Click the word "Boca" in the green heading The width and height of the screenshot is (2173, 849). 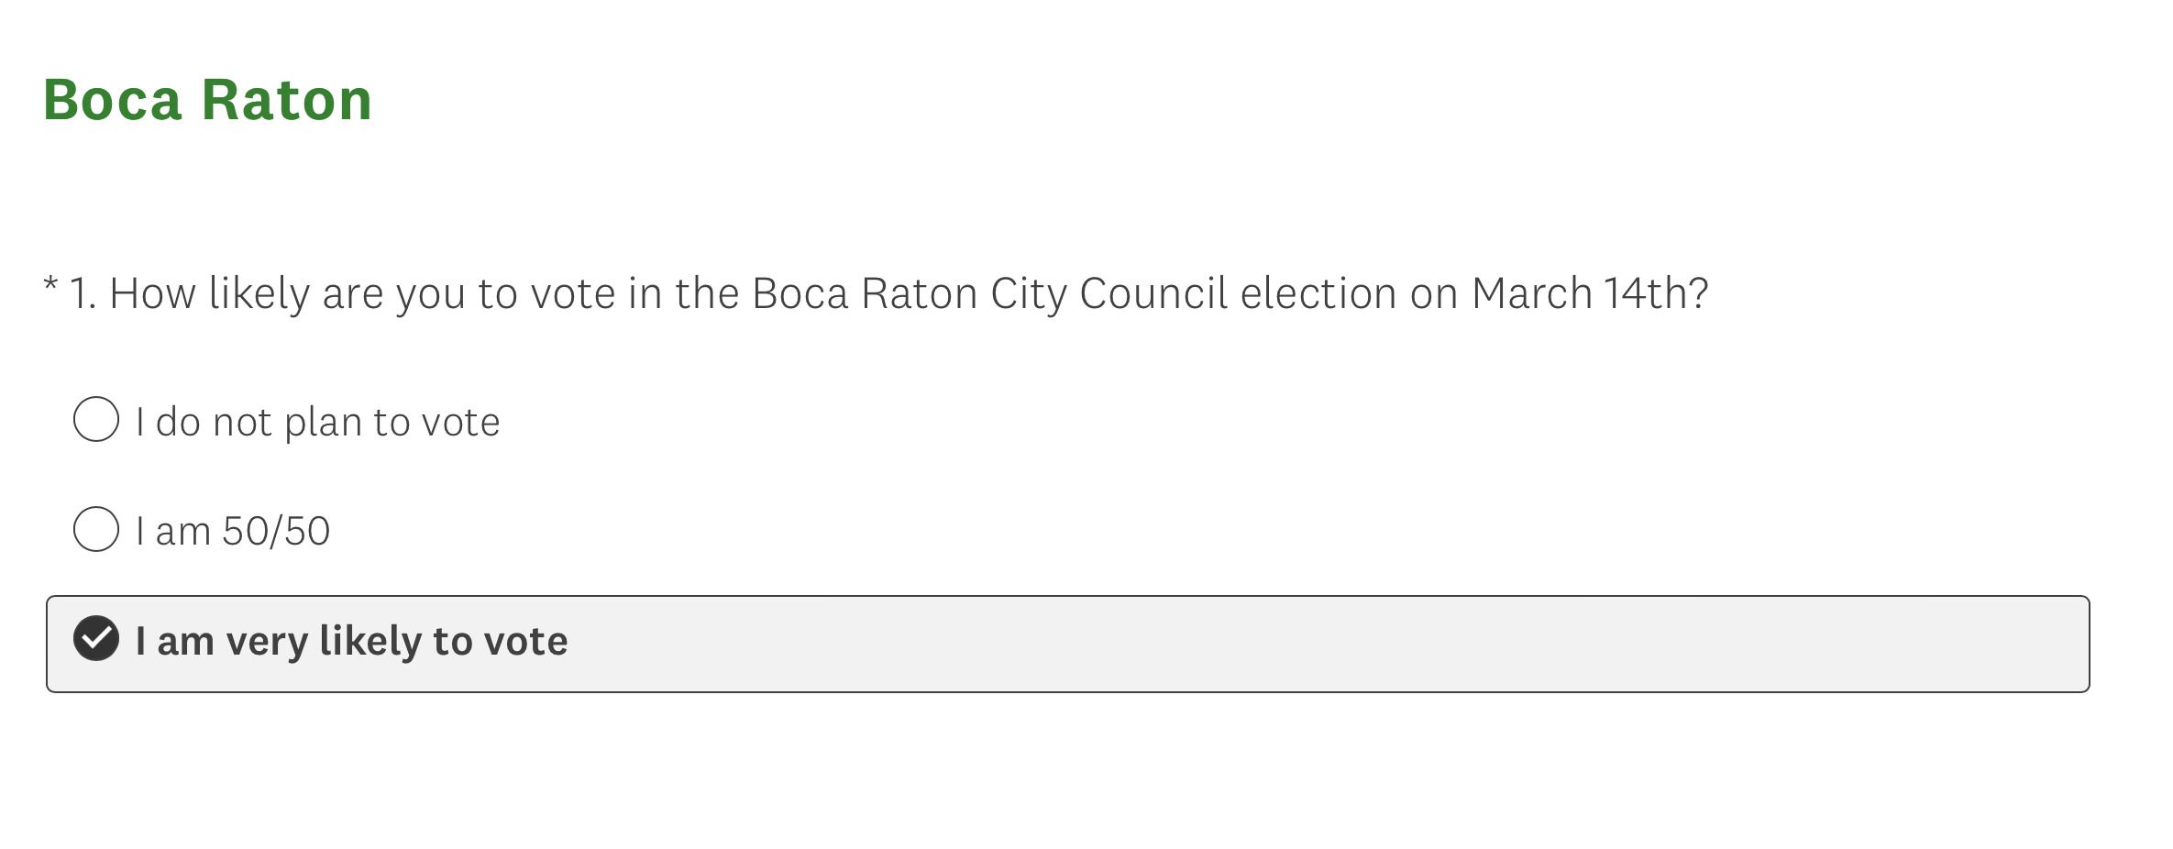pos(113,99)
